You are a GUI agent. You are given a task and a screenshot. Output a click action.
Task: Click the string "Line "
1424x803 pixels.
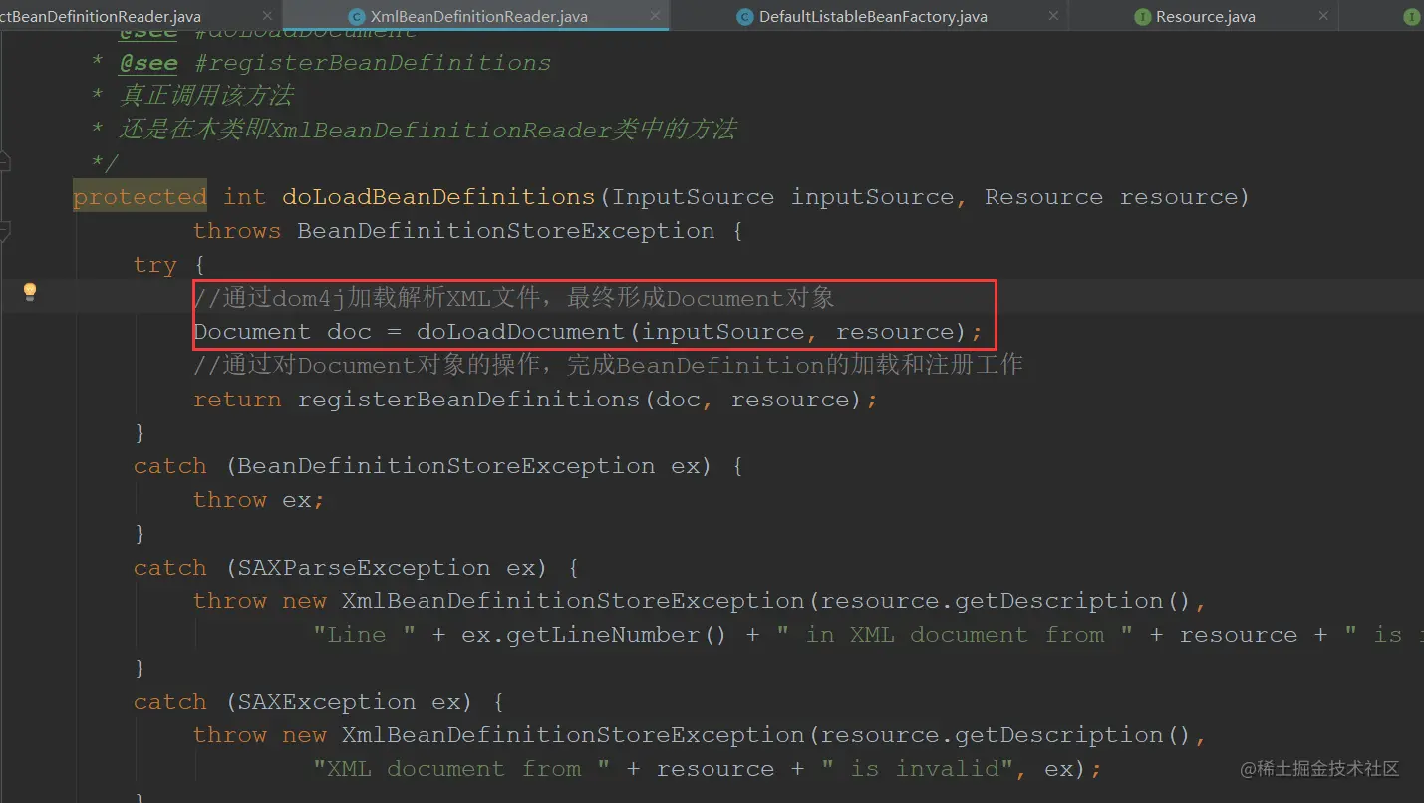[365, 635]
